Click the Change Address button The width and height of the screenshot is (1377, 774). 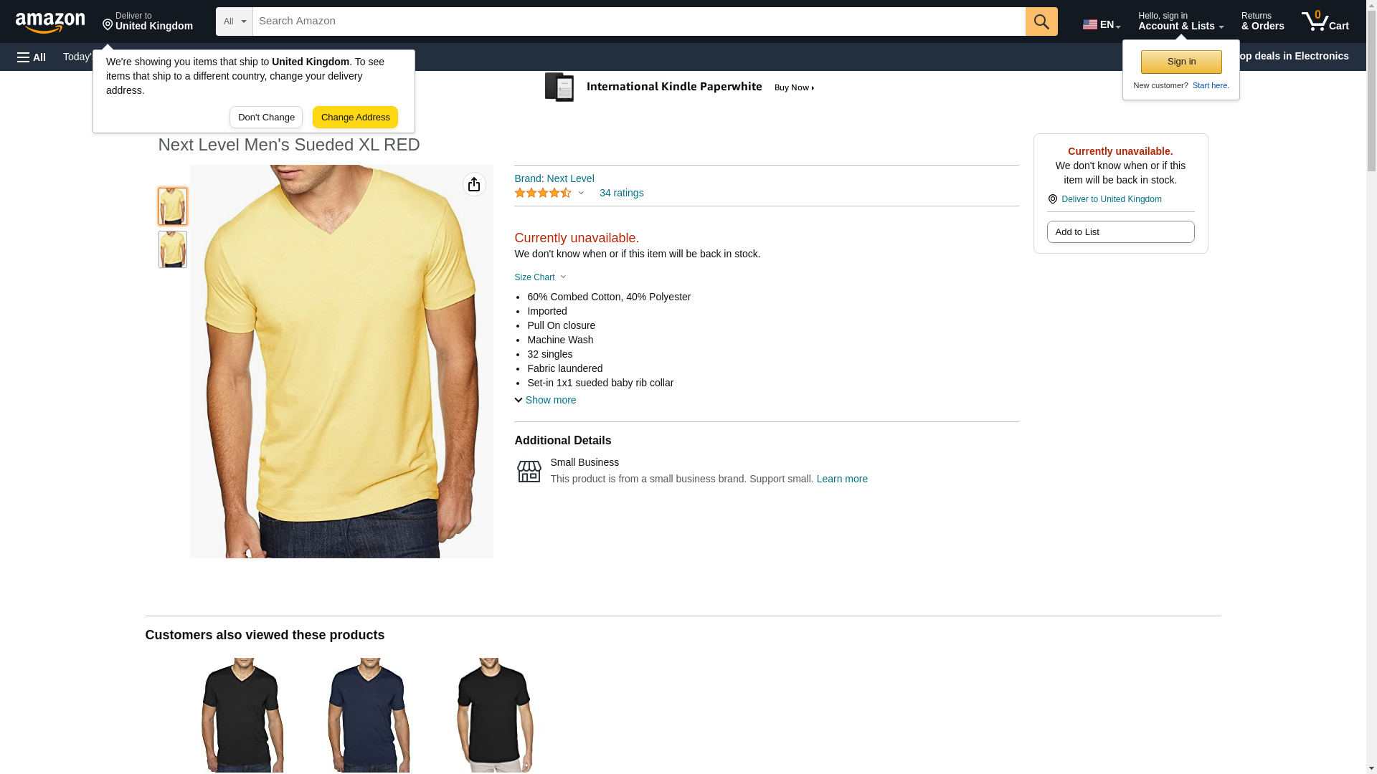click(355, 118)
